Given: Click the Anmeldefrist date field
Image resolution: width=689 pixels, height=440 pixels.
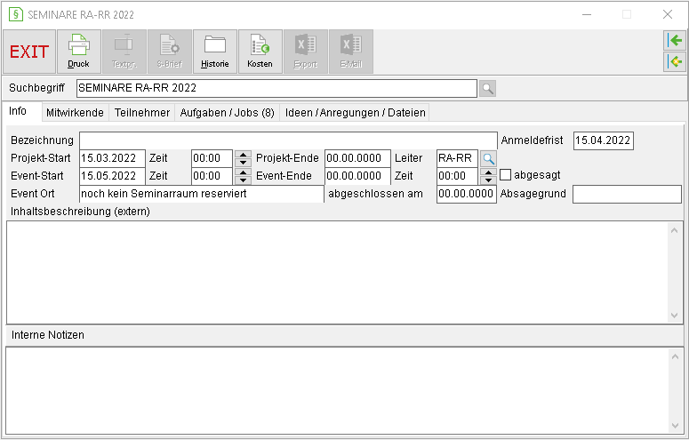Looking at the screenshot, I should [604, 140].
